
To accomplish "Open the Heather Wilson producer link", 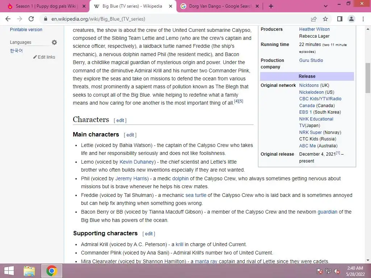I will tap(314, 29).
